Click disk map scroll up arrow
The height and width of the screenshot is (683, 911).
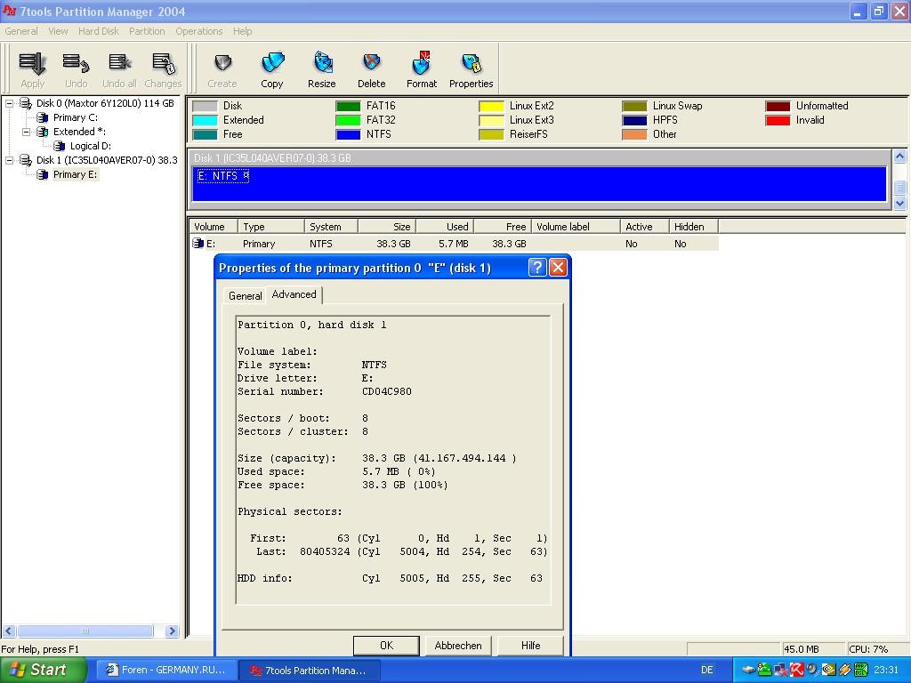[x=899, y=157]
